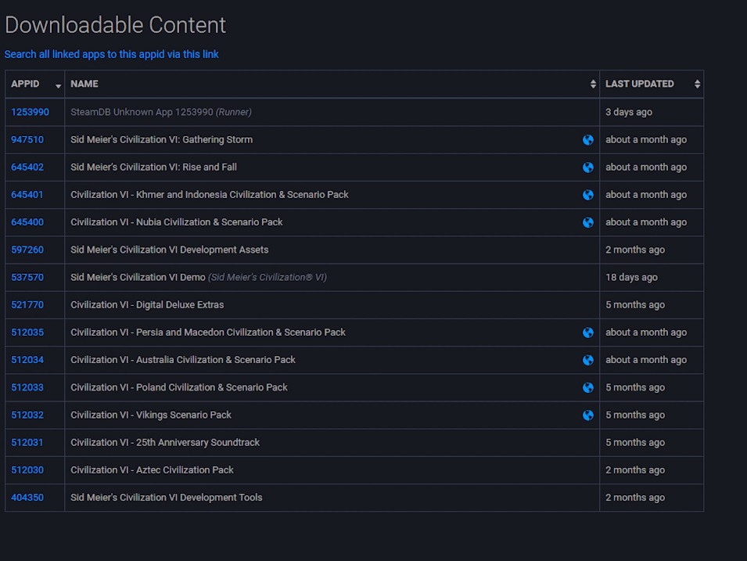Click globe icon in Vikings Scenario Pack row
The height and width of the screenshot is (561, 747).
pyautogui.click(x=587, y=415)
